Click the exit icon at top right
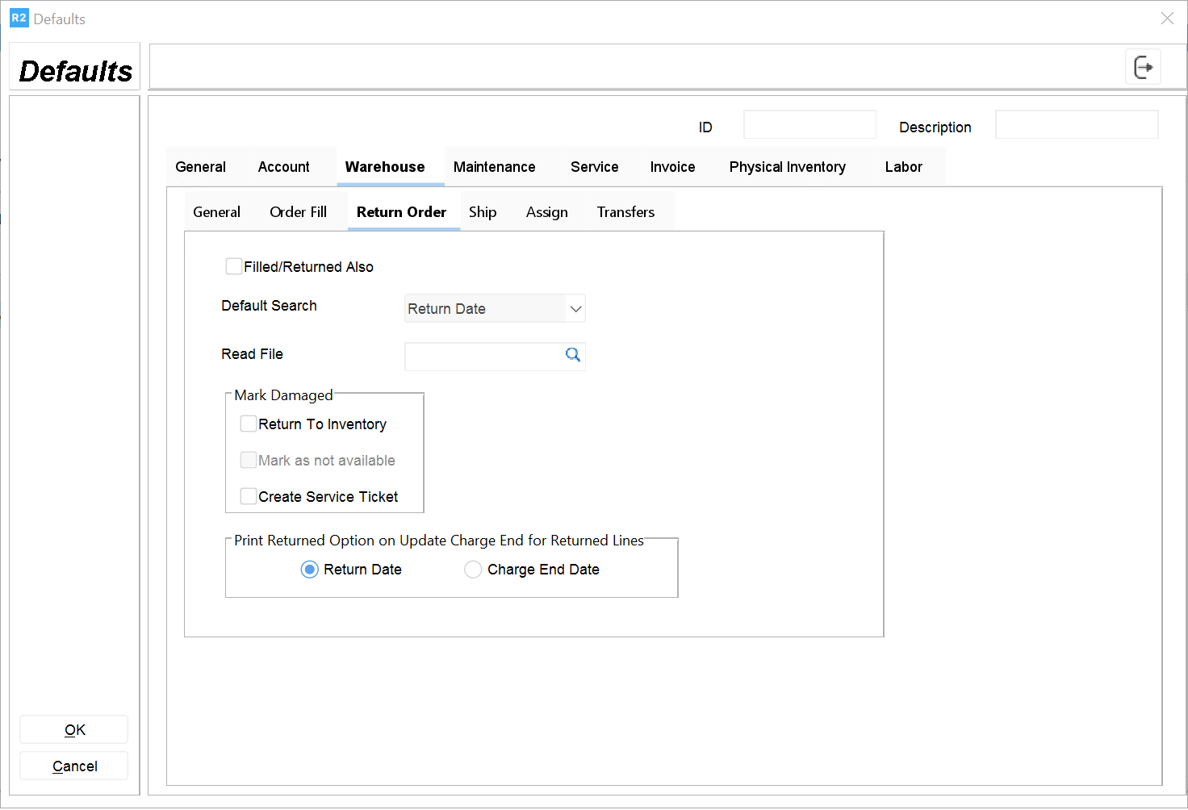This screenshot has width=1188, height=810. click(1143, 67)
